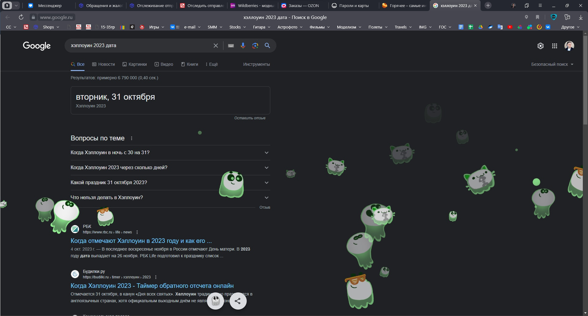Click the www.google.ru address field
588x316 pixels.
pos(56,17)
